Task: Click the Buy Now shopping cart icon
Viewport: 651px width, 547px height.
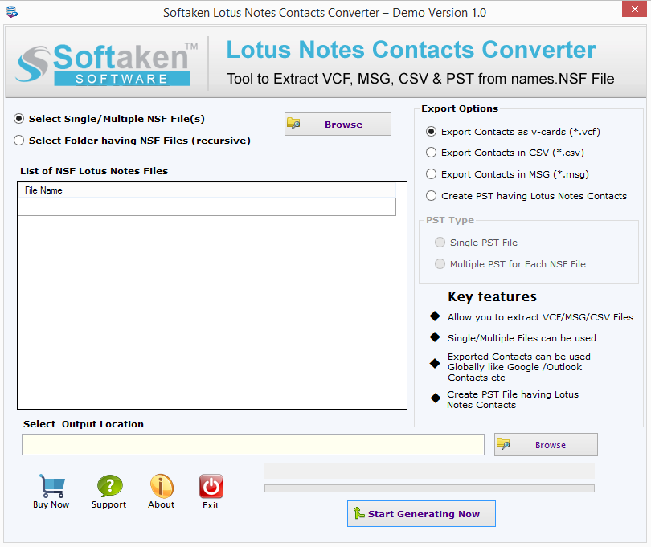Action: pyautogui.click(x=51, y=486)
